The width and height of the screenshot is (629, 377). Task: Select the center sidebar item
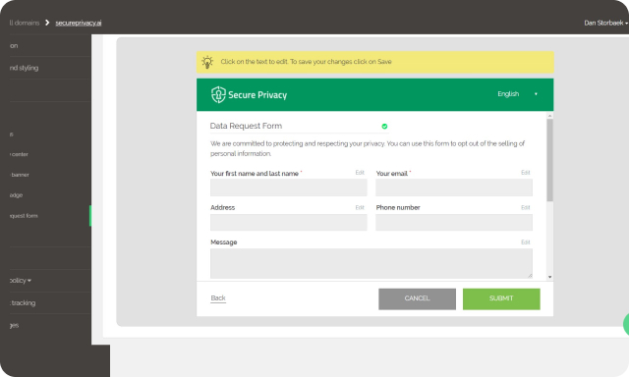coord(19,154)
